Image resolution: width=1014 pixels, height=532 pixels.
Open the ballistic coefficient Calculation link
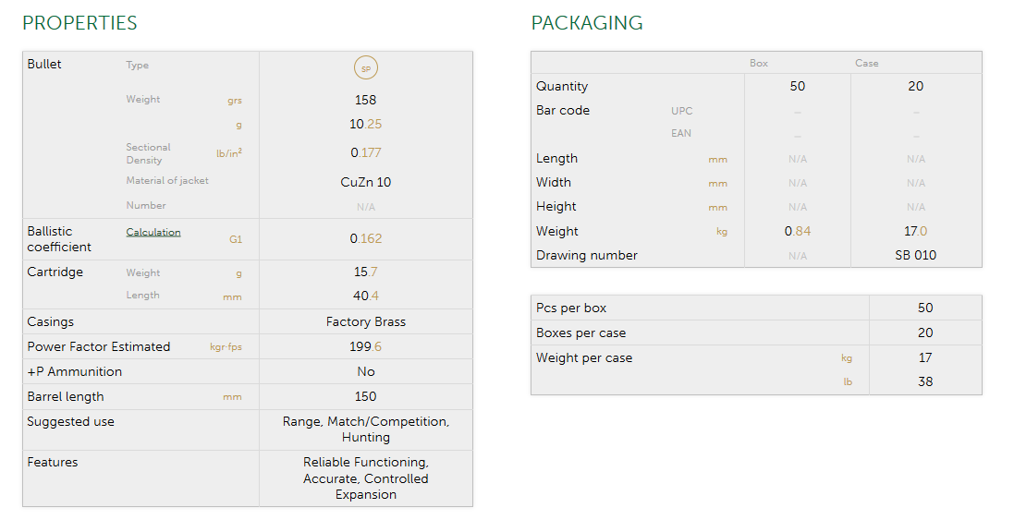[153, 232]
